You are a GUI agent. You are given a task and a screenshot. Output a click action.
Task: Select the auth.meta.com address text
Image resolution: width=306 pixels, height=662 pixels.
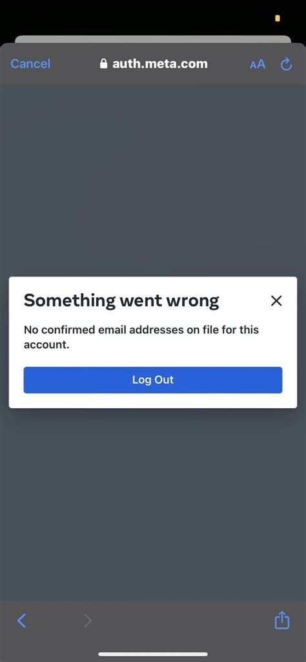pyautogui.click(x=160, y=64)
